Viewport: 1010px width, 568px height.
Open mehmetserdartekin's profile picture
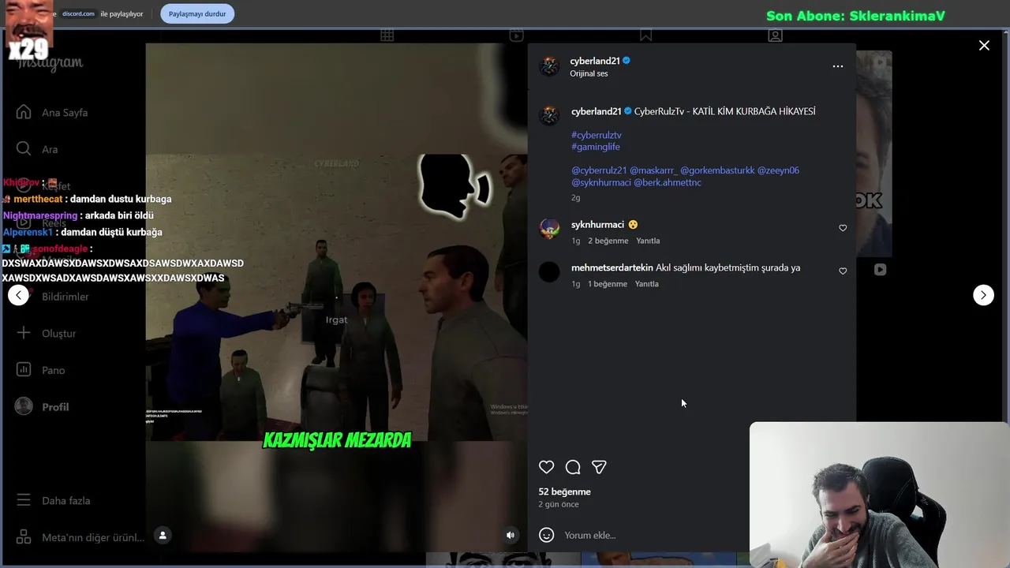tap(549, 271)
